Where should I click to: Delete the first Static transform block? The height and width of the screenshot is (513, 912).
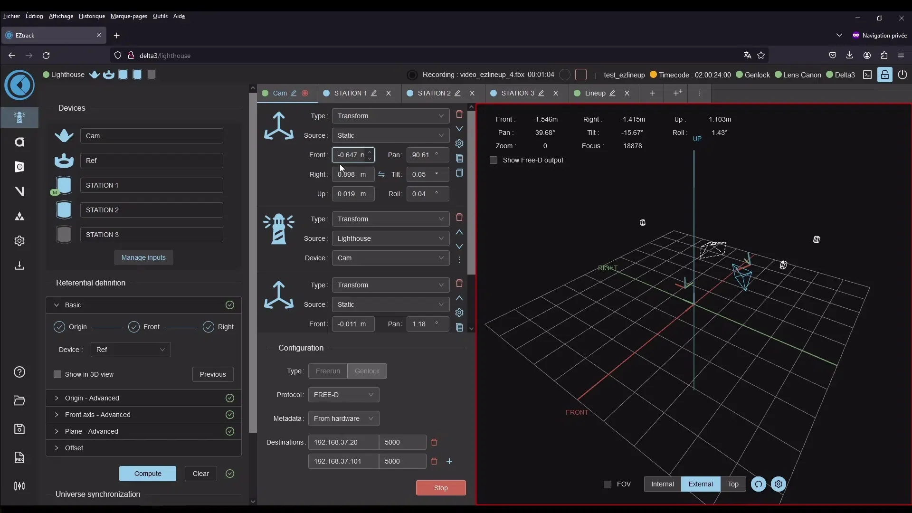tap(459, 114)
